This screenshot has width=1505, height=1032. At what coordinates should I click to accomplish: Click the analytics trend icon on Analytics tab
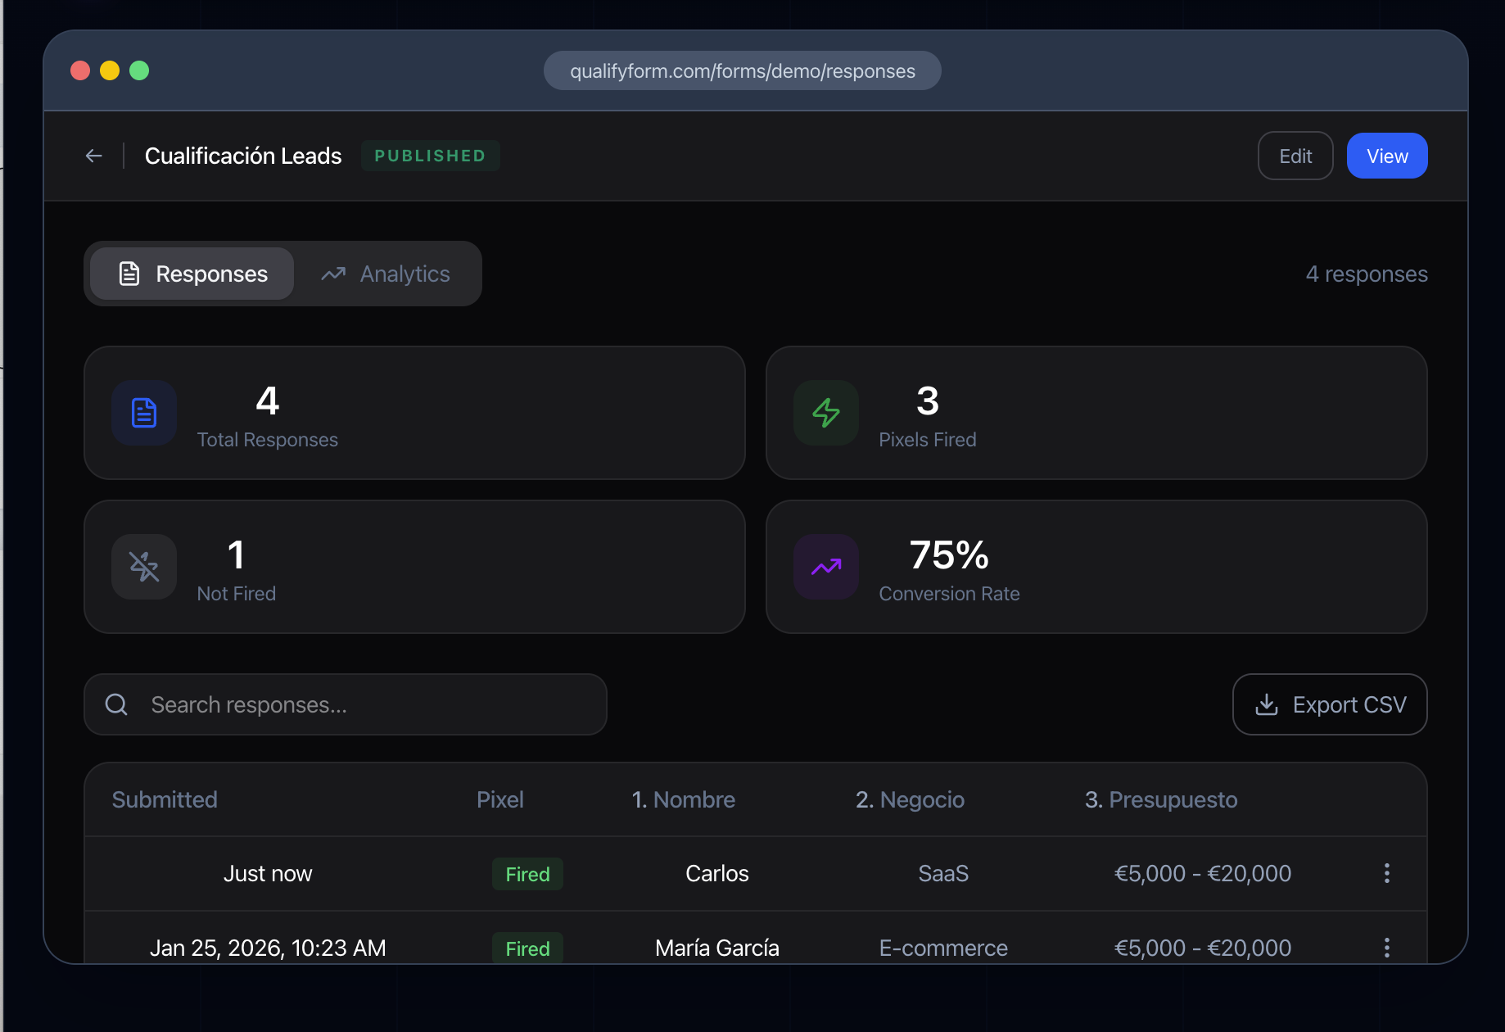[x=332, y=274]
